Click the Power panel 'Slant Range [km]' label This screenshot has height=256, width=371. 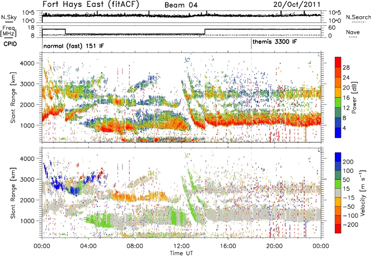point(13,98)
